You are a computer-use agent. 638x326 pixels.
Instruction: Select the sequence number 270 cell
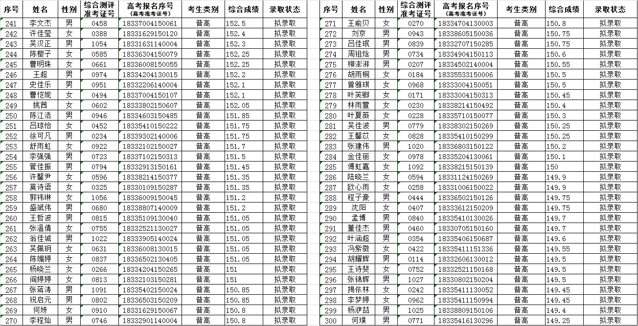coord(11,320)
